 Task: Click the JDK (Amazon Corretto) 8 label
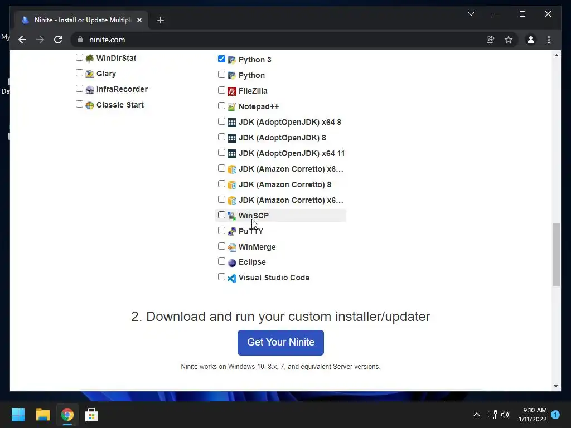(285, 185)
